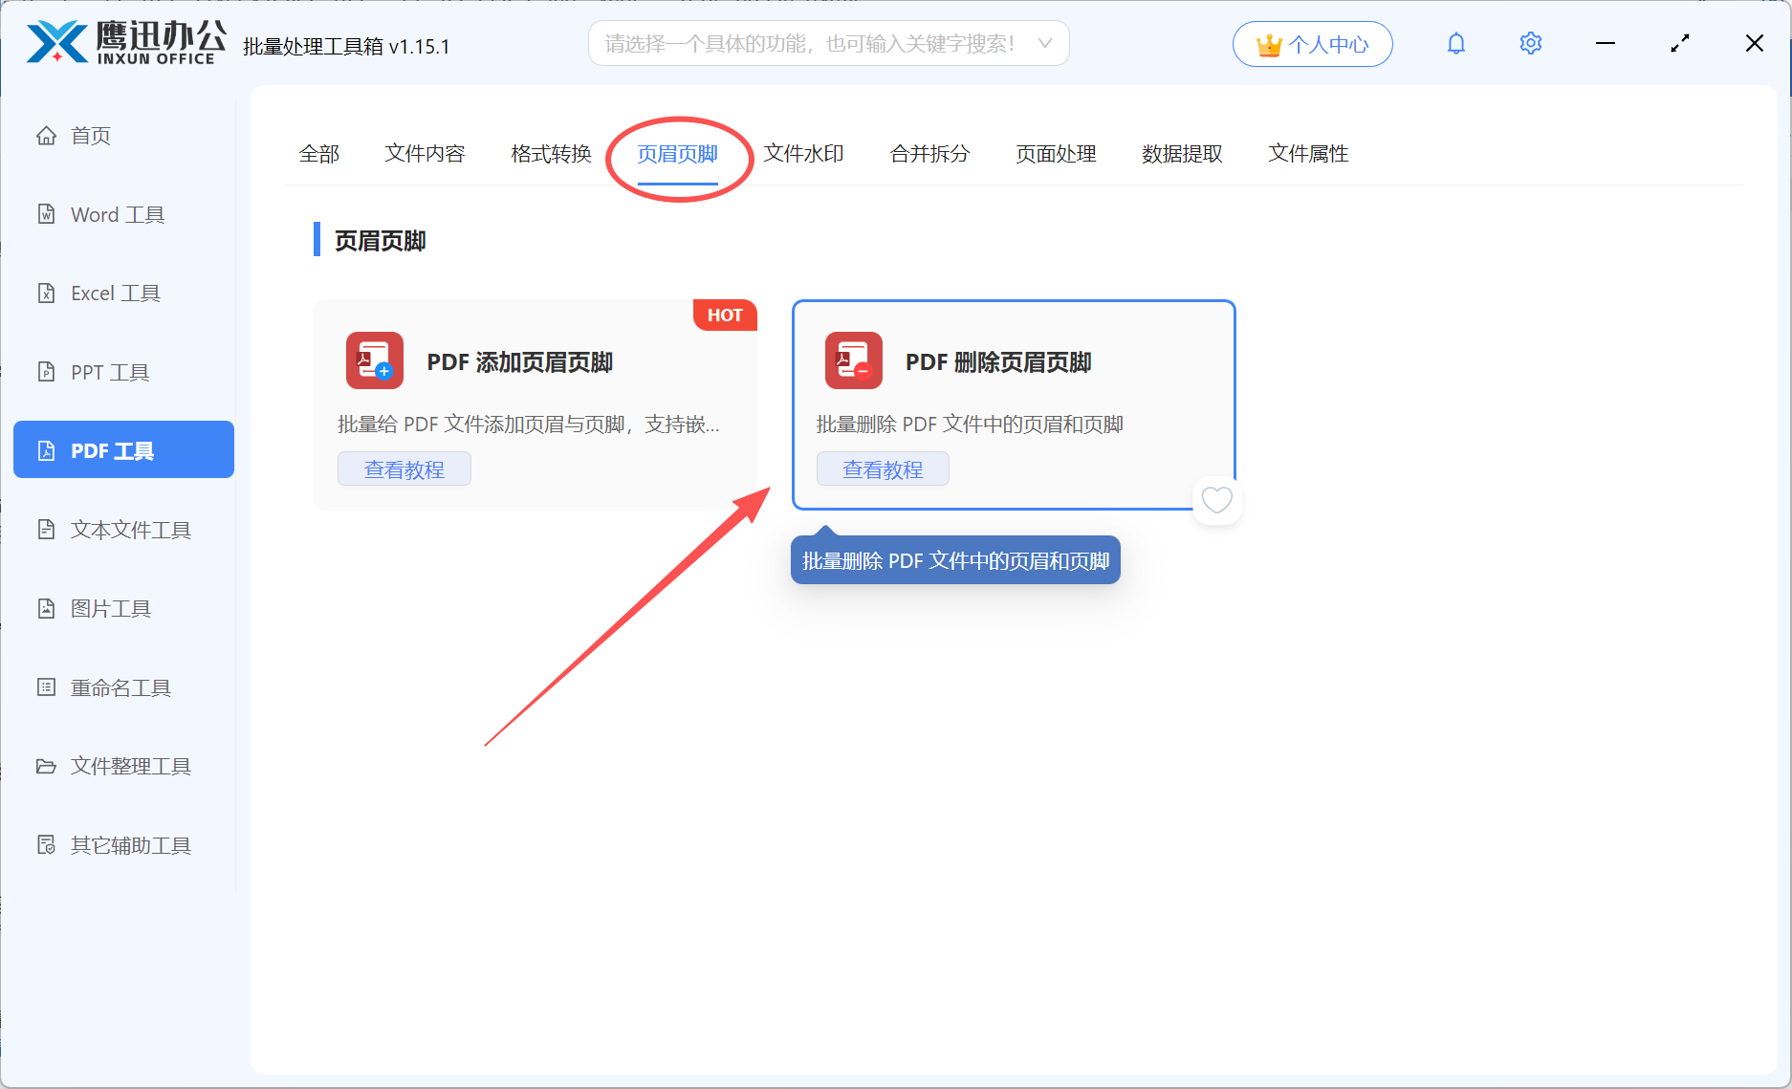1792x1089 pixels.
Task: Click the Word 工具 document icon
Action: coord(46,214)
